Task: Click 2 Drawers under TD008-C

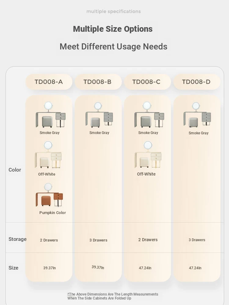Action: tap(148, 240)
